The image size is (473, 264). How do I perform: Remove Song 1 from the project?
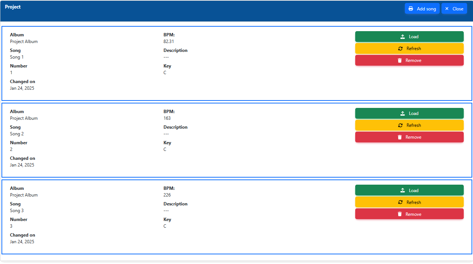[409, 60]
